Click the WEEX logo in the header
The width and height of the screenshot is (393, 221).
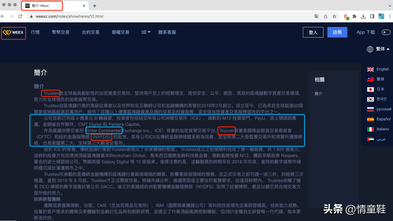13,33
